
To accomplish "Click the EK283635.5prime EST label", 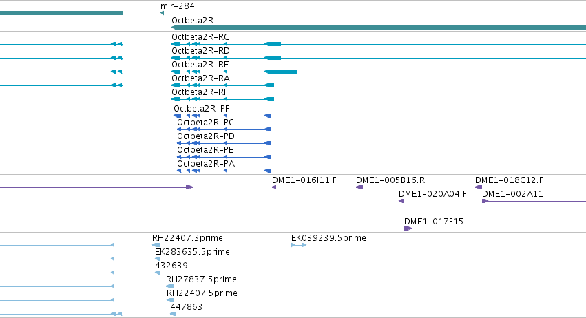I will (x=192, y=252).
